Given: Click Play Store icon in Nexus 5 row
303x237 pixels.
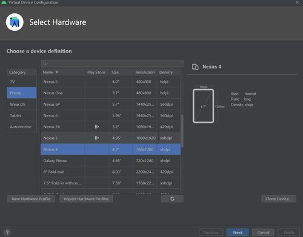Looking at the screenshot, I should point(97,138).
